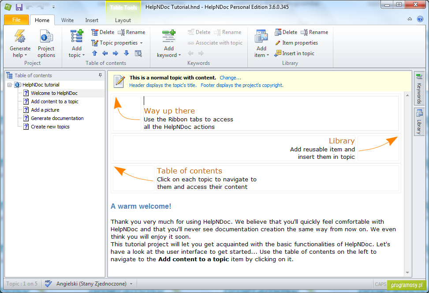
Task: Rename the selected topic in Table of contents
Action: (131, 32)
